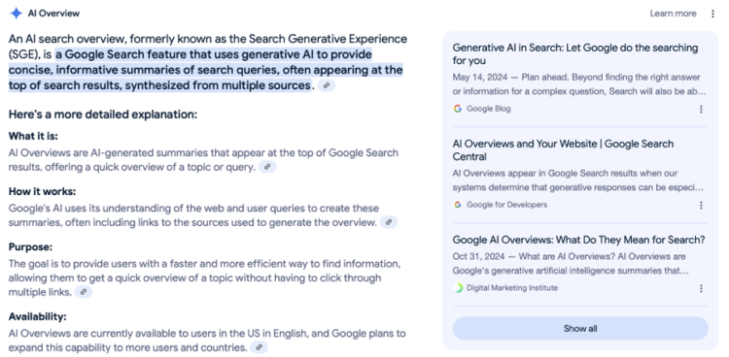Click the Google for Developers favicon
Image resolution: width=729 pixels, height=357 pixels.
coord(458,205)
